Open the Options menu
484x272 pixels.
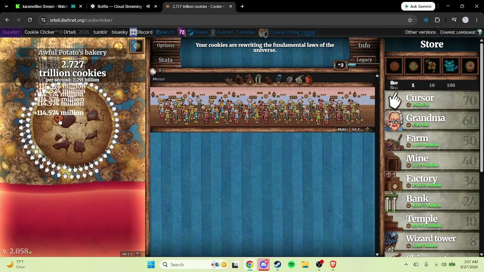[x=166, y=45]
